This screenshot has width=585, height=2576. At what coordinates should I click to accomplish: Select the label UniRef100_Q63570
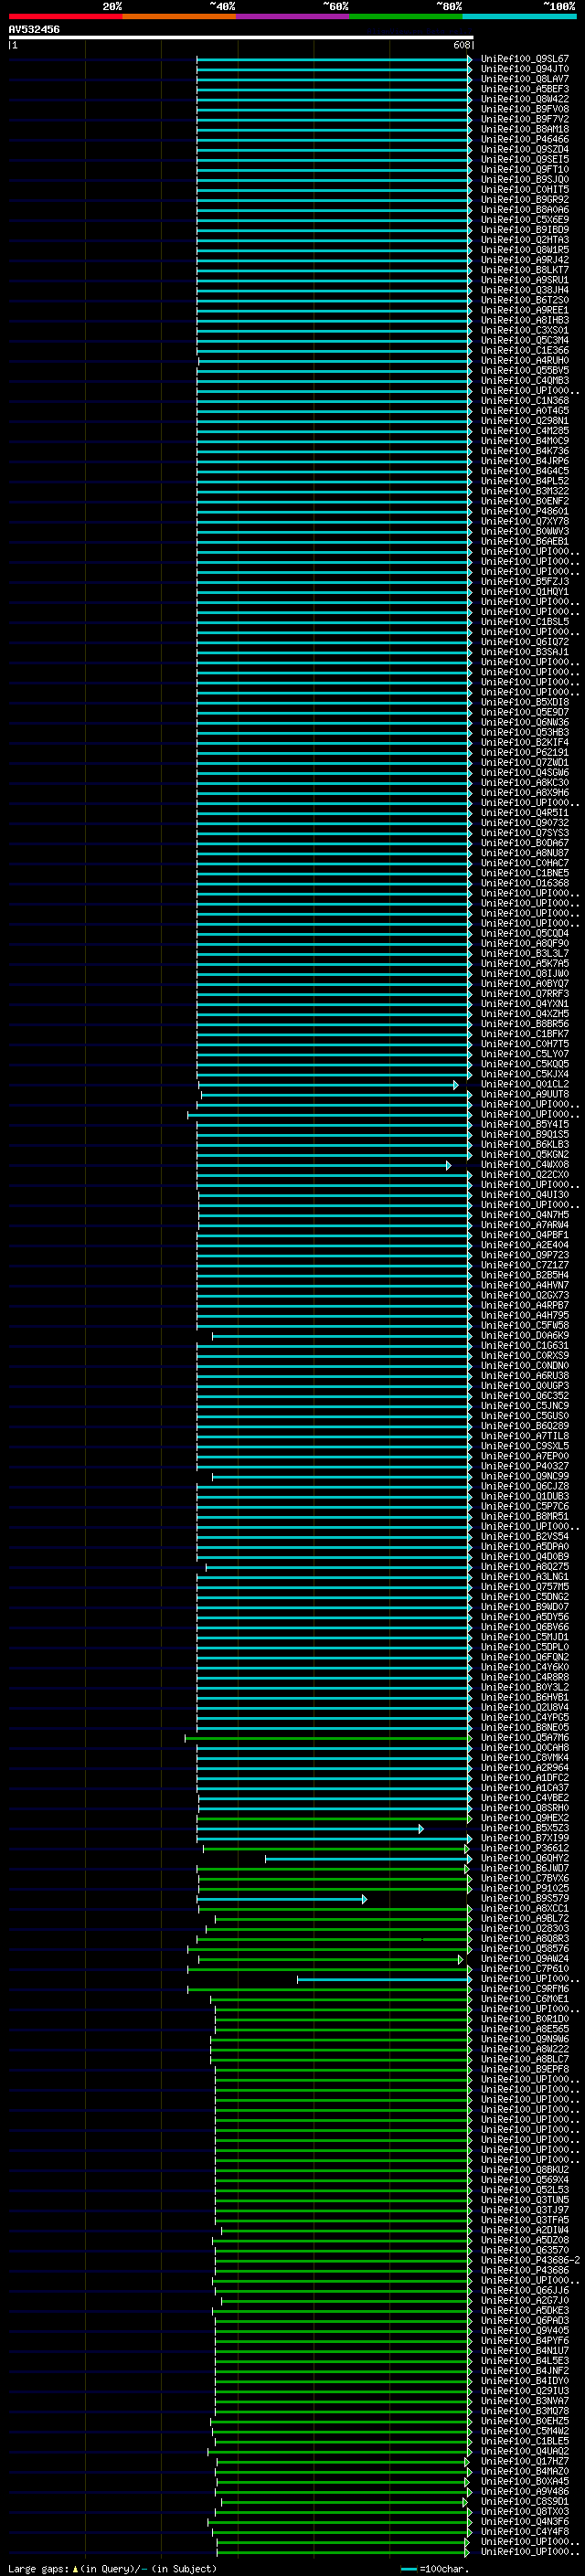tap(525, 2250)
